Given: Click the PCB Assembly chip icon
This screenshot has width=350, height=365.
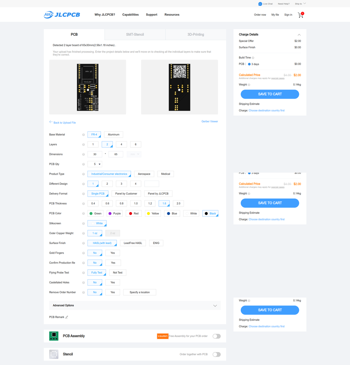Looking at the screenshot, I should pyautogui.click(x=54, y=336).
